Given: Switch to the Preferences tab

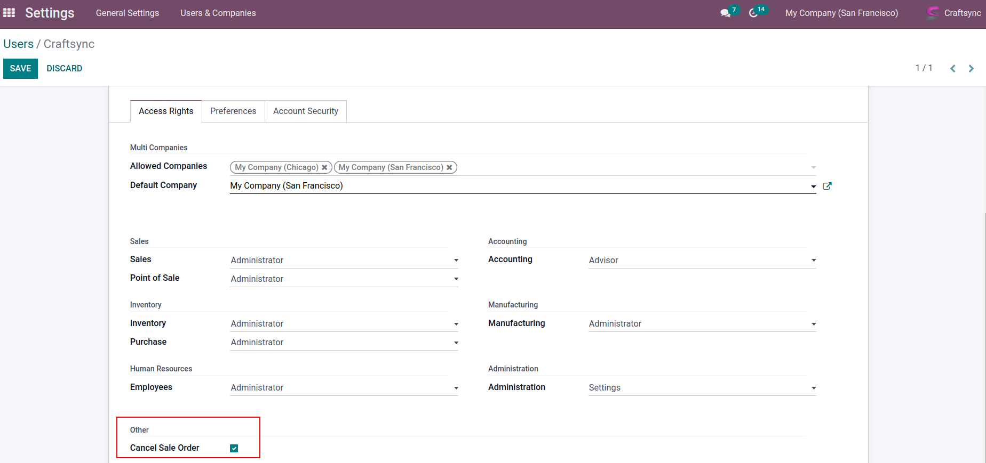Looking at the screenshot, I should click(233, 111).
